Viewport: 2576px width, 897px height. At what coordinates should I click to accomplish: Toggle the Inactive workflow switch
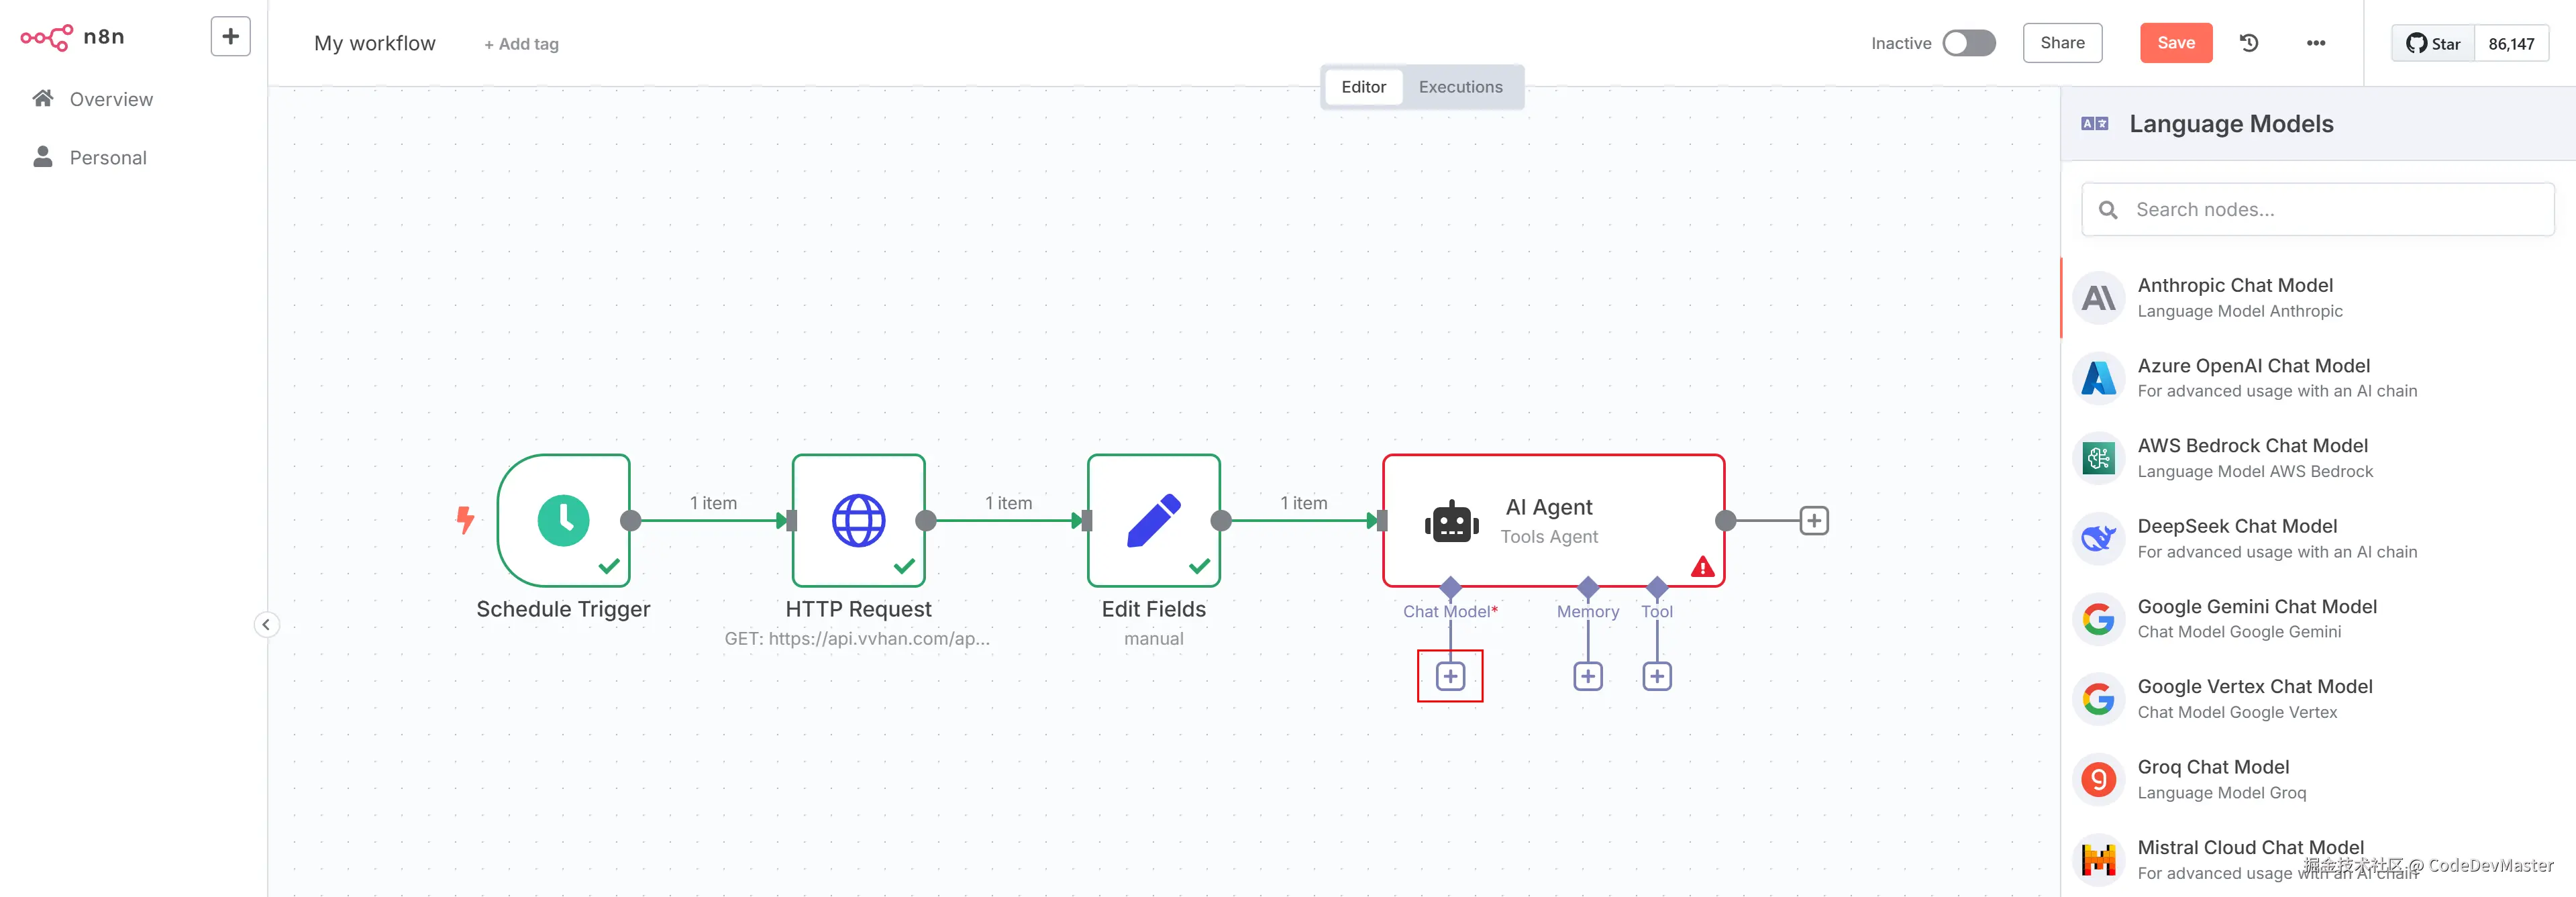pyautogui.click(x=1968, y=43)
